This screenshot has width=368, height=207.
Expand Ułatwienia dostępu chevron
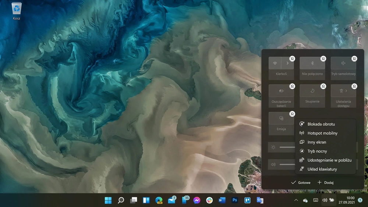coord(346,91)
